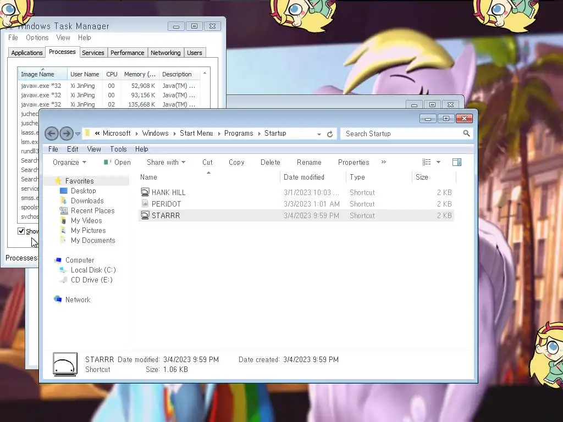Go back with the Explorer back arrow
Image resolution: width=563 pixels, height=422 pixels.
(51, 134)
